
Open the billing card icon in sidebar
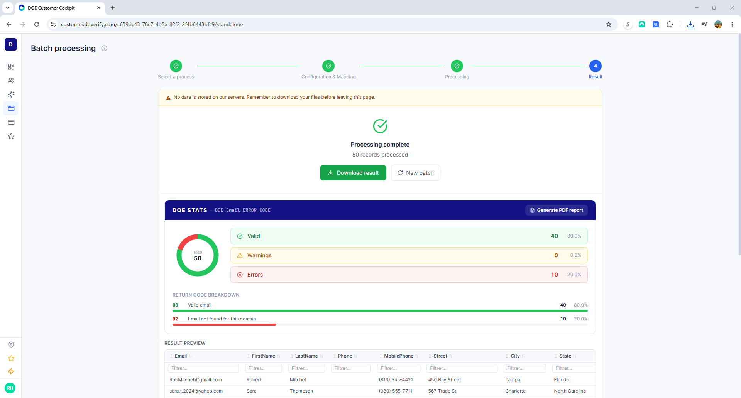tap(11, 122)
